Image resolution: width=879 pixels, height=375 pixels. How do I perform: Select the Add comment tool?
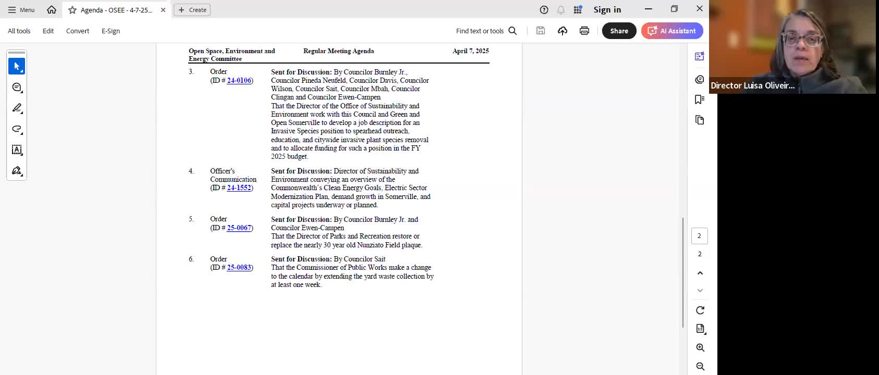click(x=17, y=87)
